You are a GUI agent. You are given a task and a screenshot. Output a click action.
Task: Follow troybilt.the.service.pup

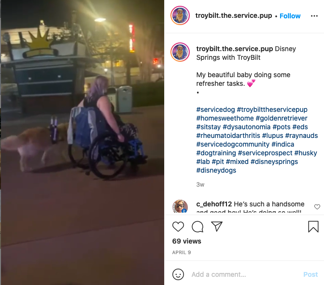pos(290,16)
